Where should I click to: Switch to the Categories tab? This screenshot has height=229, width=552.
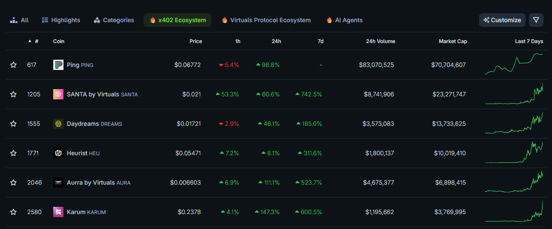click(x=114, y=20)
